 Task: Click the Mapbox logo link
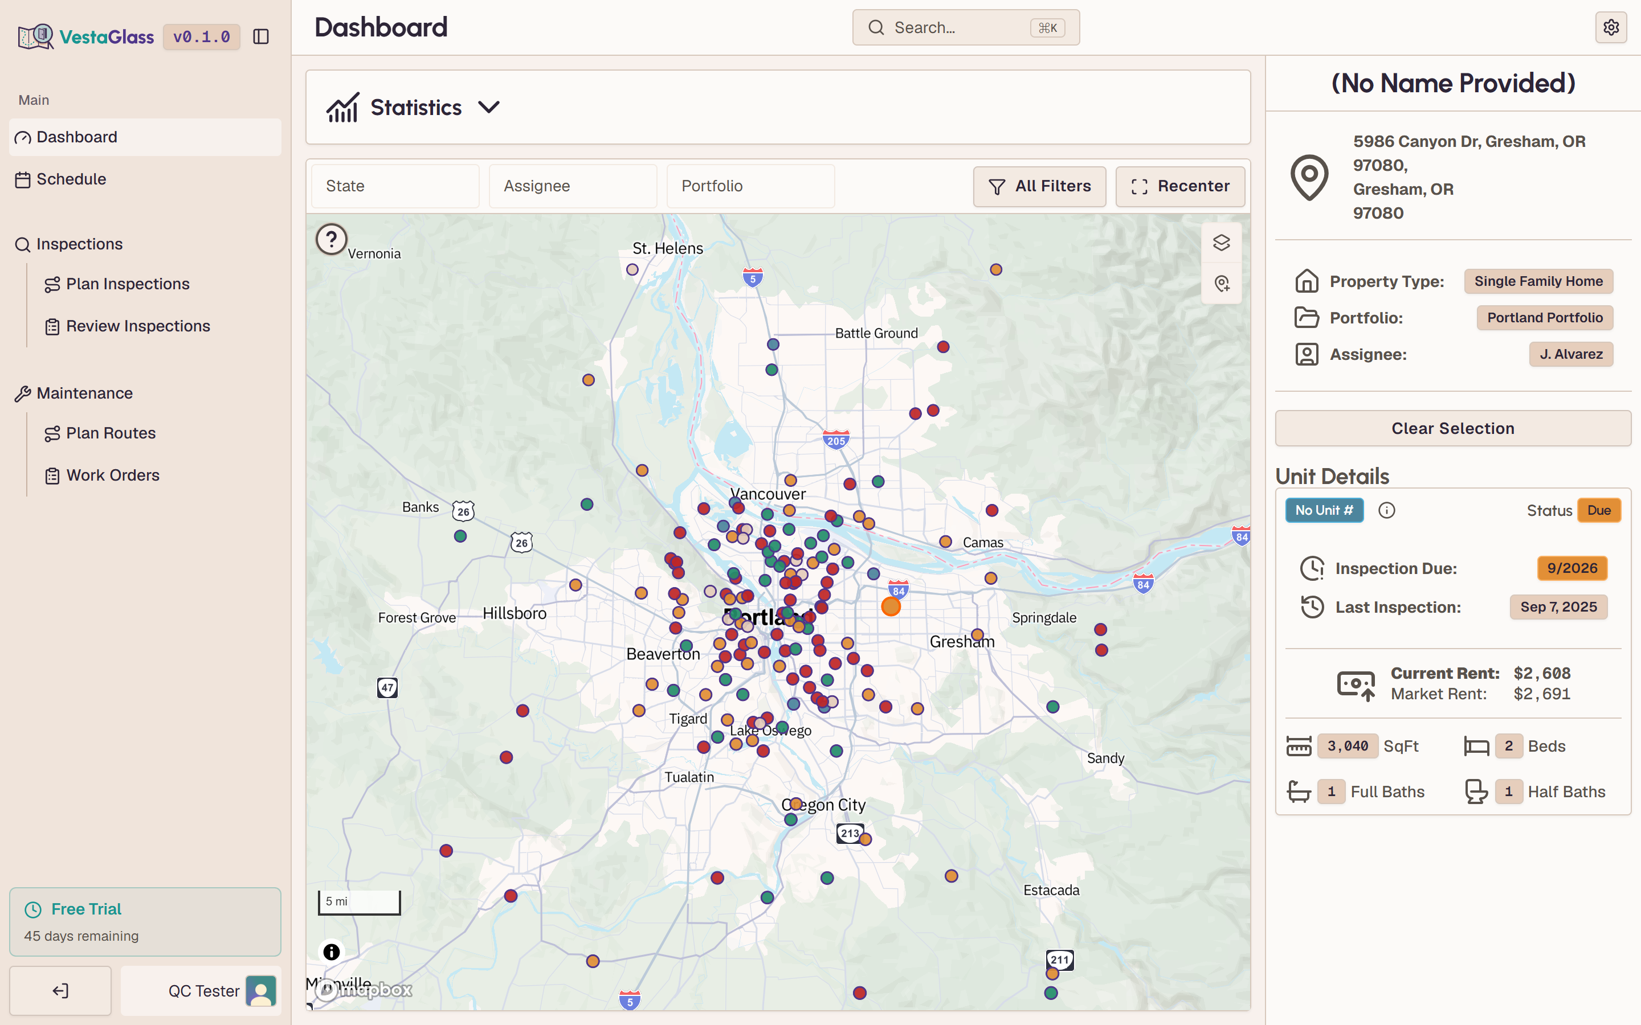coord(364,990)
